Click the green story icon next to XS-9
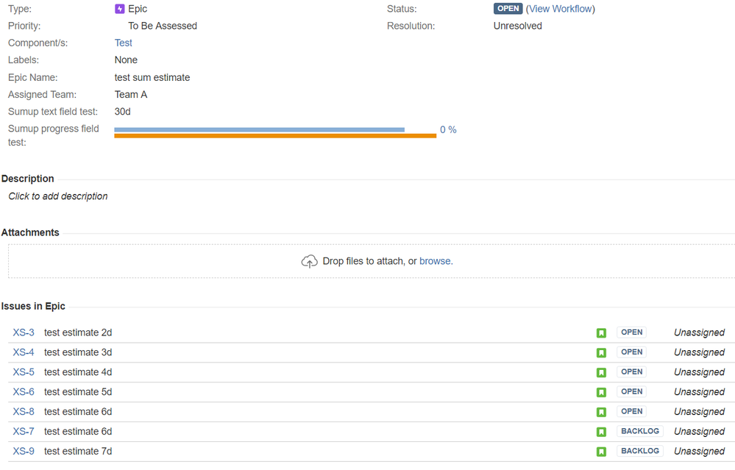Viewport: 735px width, 470px height. [x=601, y=451]
